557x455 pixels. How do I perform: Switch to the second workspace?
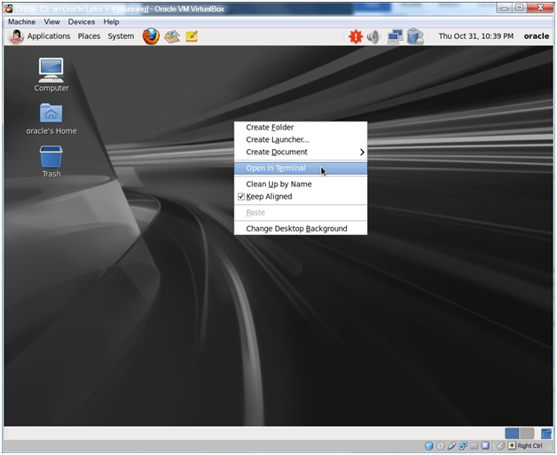[527, 433]
